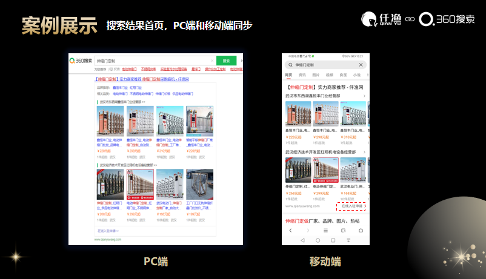This screenshot has height=279, width=486.
Task: Click the 供应电动伸缩门 related category link
Action: pyautogui.click(x=182, y=94)
